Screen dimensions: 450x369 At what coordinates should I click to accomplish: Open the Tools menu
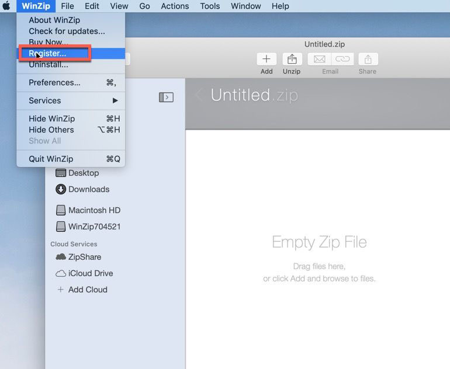(x=210, y=6)
